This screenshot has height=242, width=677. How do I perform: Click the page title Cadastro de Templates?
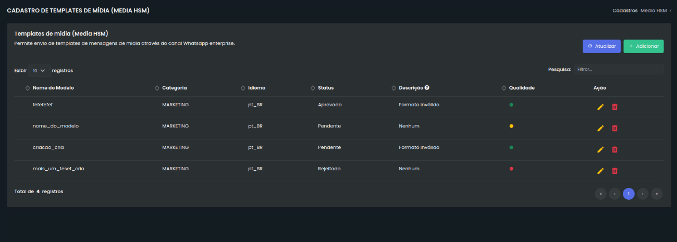(x=78, y=10)
